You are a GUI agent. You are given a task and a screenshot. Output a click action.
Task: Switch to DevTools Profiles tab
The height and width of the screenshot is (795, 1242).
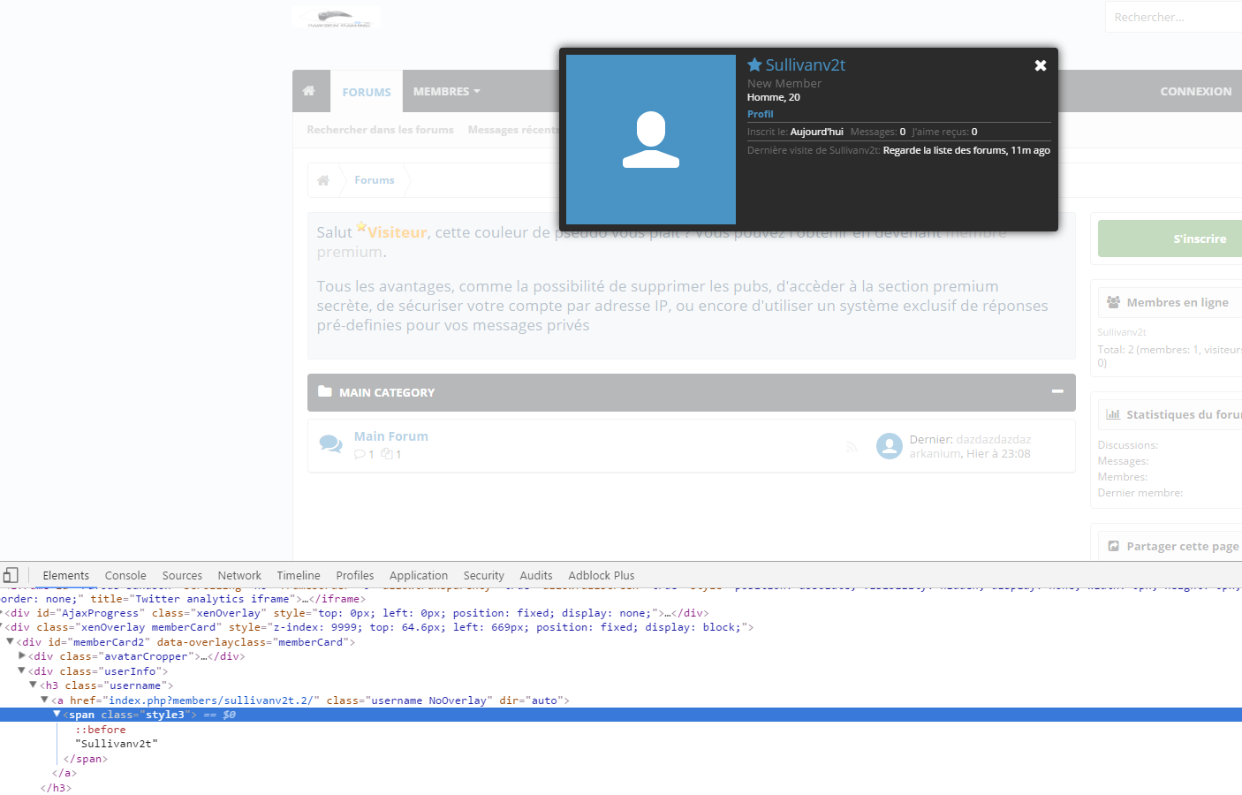(x=355, y=575)
